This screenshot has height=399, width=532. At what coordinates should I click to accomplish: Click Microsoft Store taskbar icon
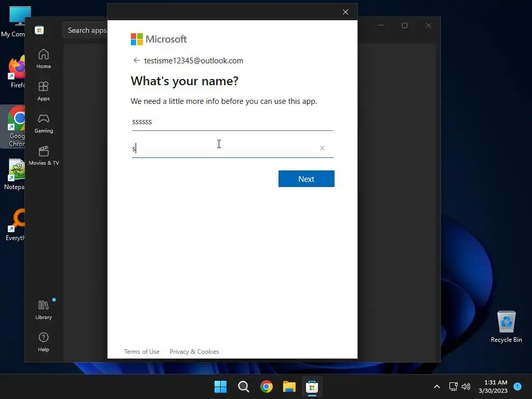pyautogui.click(x=312, y=387)
